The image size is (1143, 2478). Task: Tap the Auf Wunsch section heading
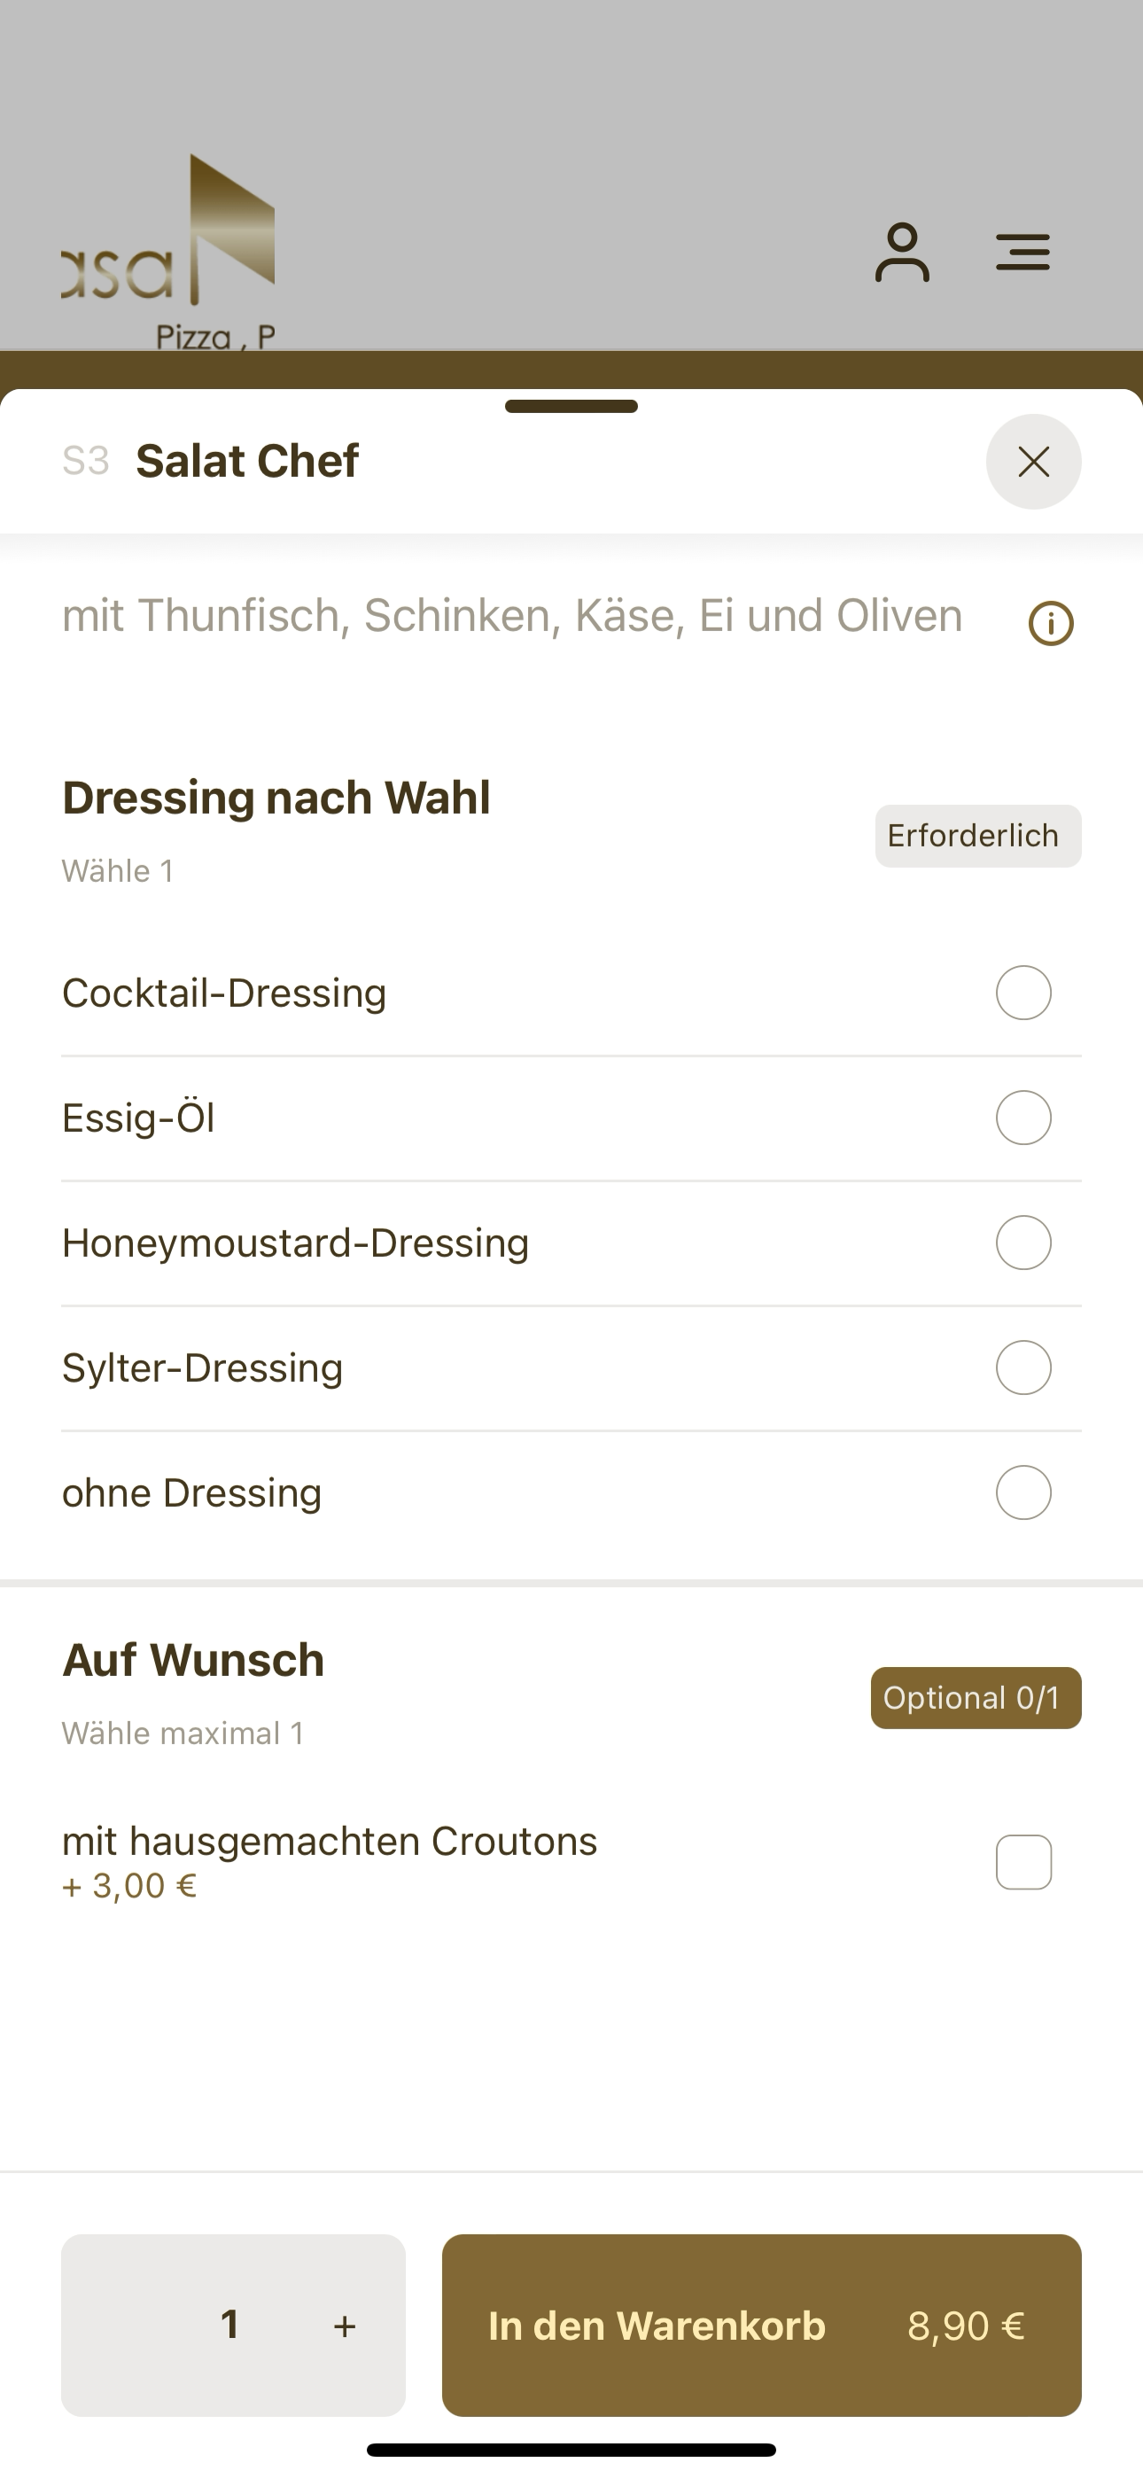pyautogui.click(x=193, y=1660)
